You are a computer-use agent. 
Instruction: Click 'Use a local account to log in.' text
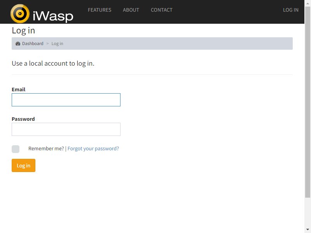[x=53, y=63]
